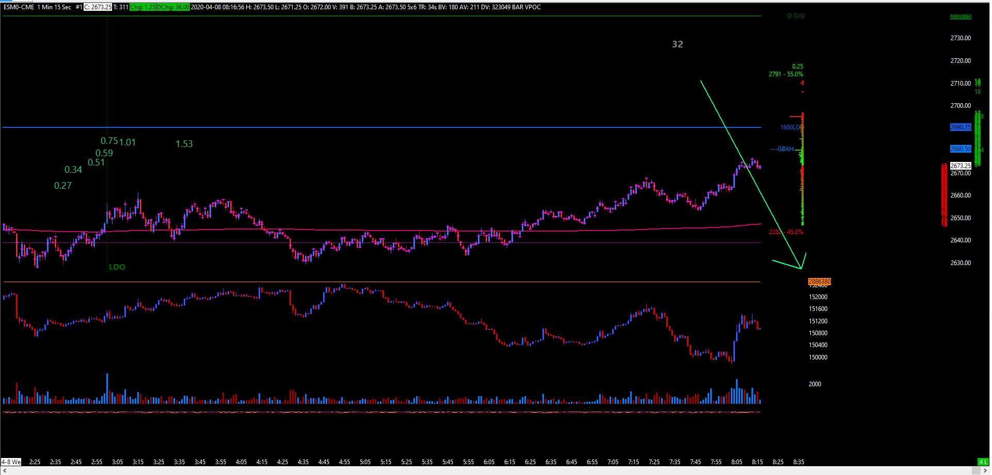Click the 1600LD line label
Viewport: 992px width, 475px height.
790,127
